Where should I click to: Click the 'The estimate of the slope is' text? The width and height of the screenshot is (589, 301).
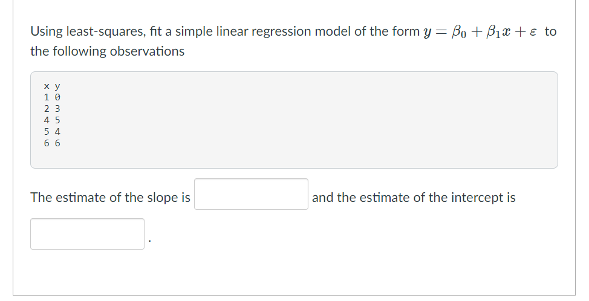111,198
